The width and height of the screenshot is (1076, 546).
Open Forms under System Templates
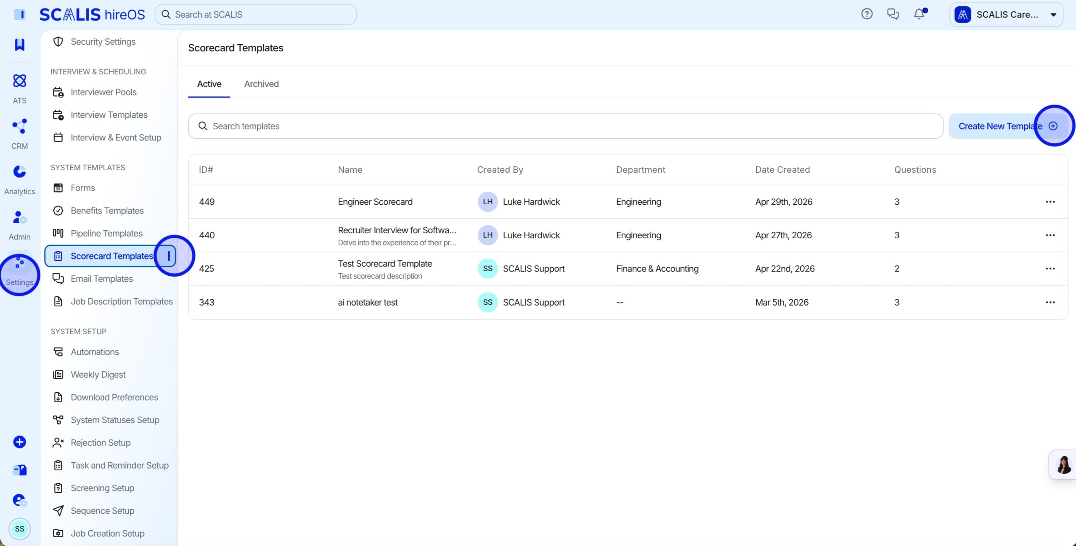coord(83,188)
